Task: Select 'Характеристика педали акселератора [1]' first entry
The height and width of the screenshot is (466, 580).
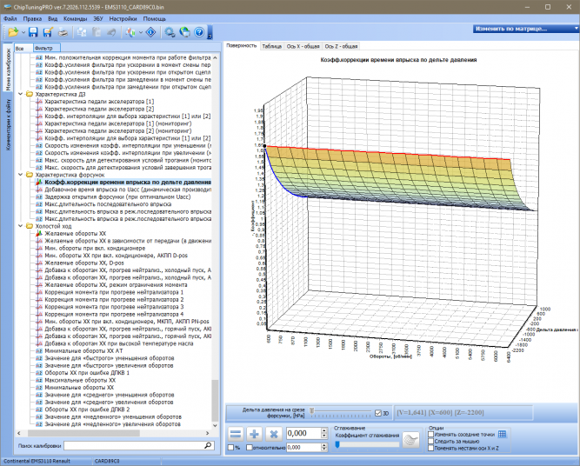Action: [x=99, y=102]
